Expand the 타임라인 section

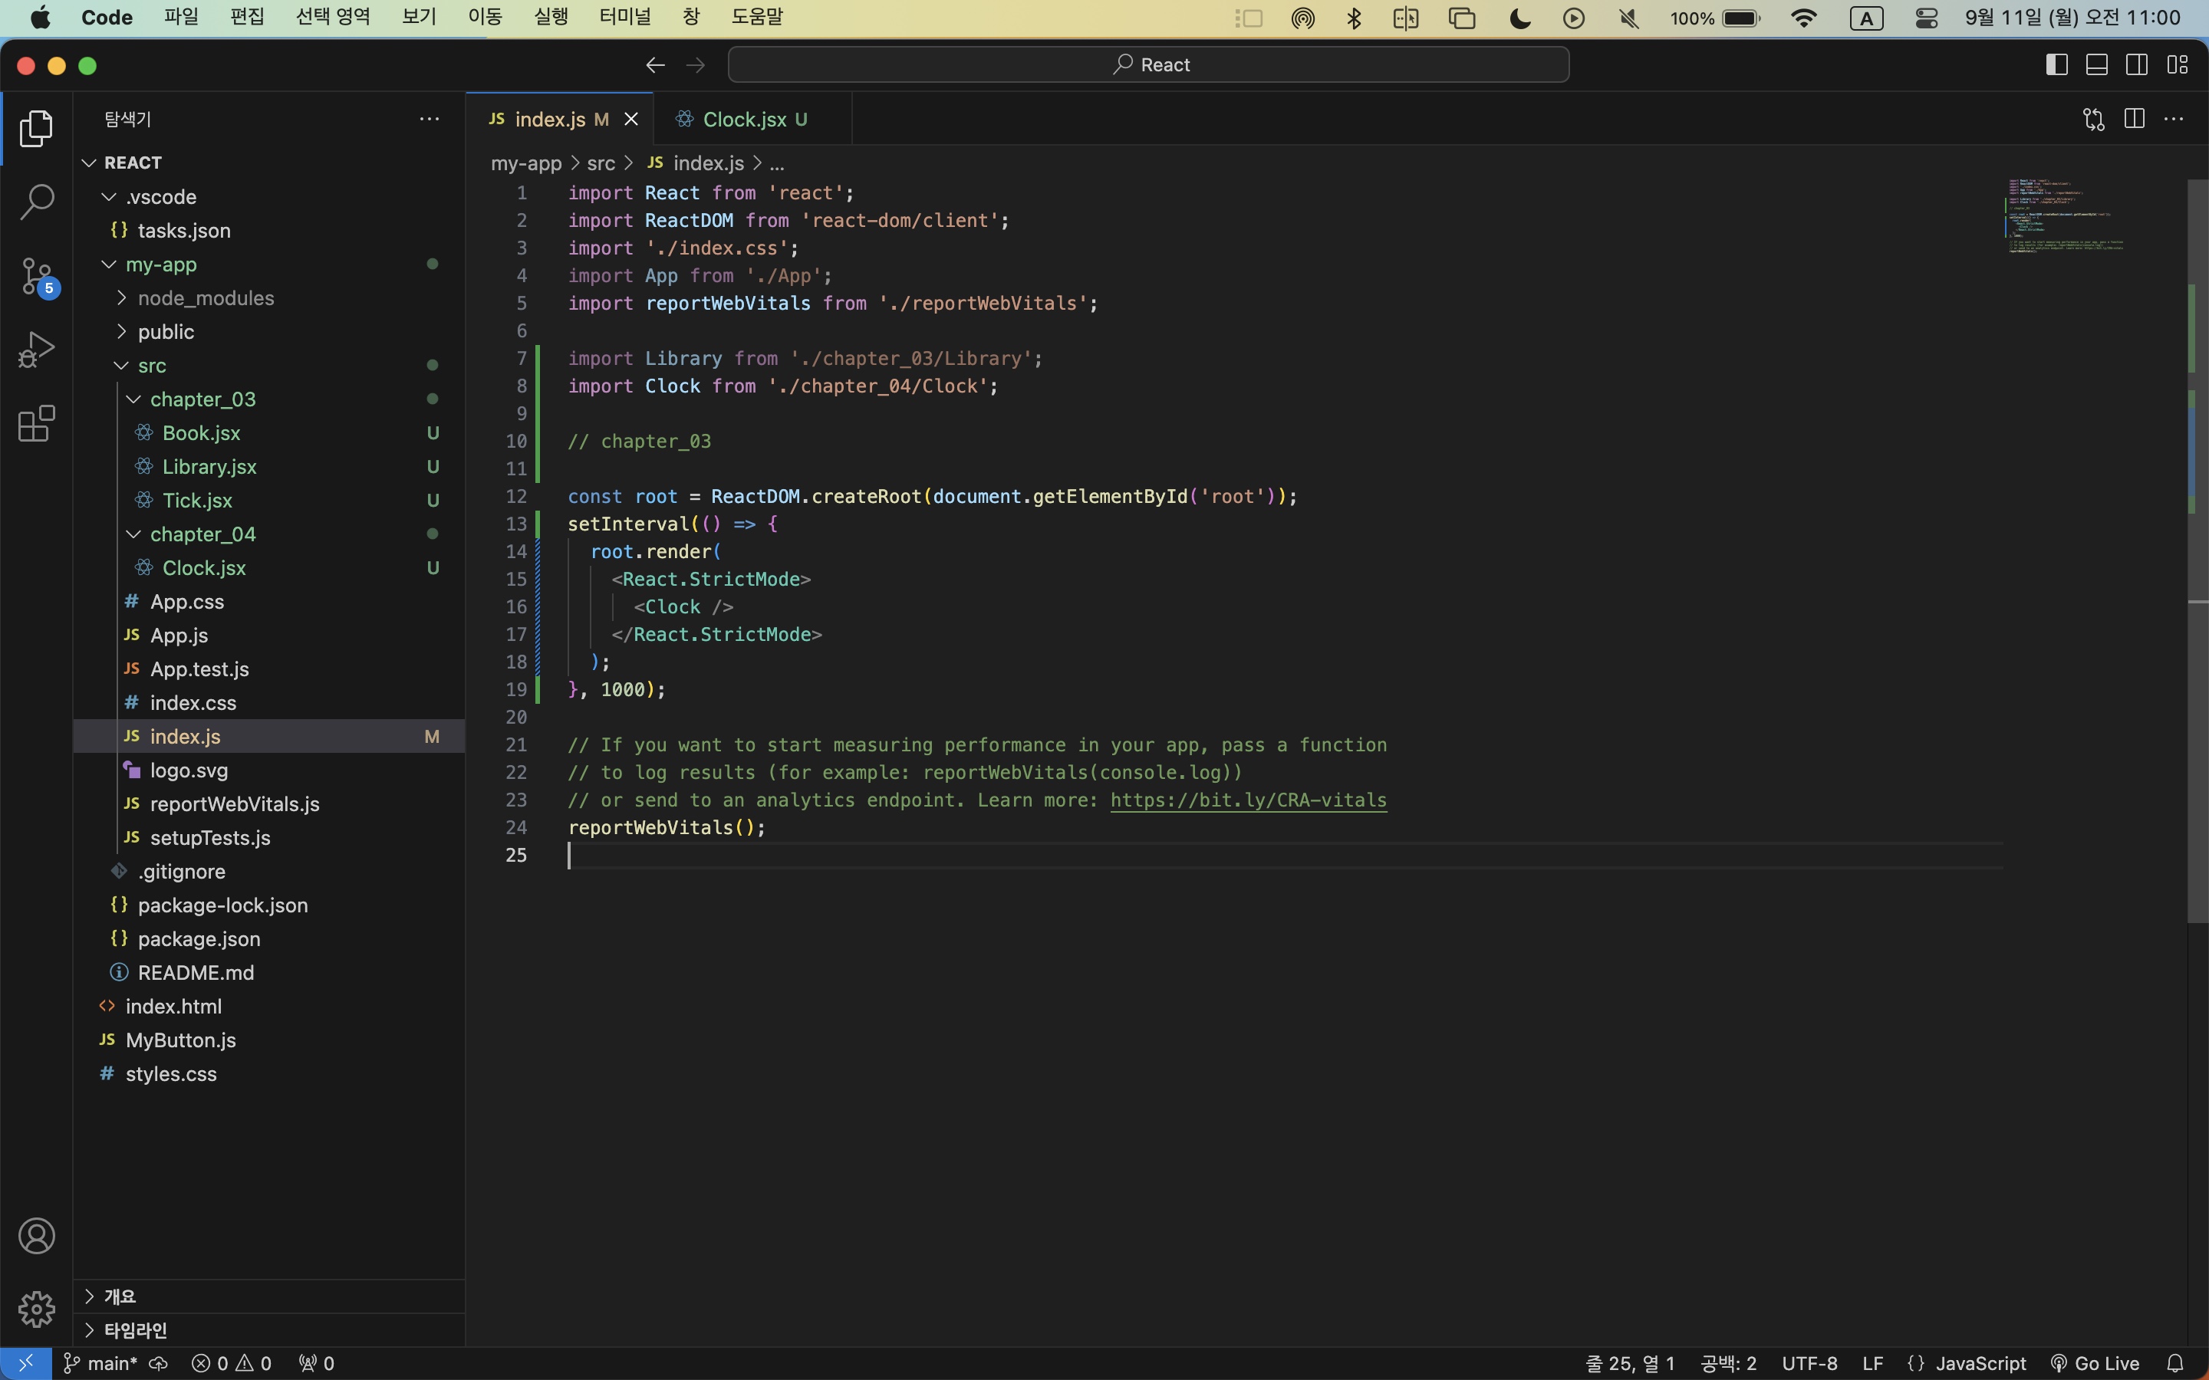pos(135,1330)
